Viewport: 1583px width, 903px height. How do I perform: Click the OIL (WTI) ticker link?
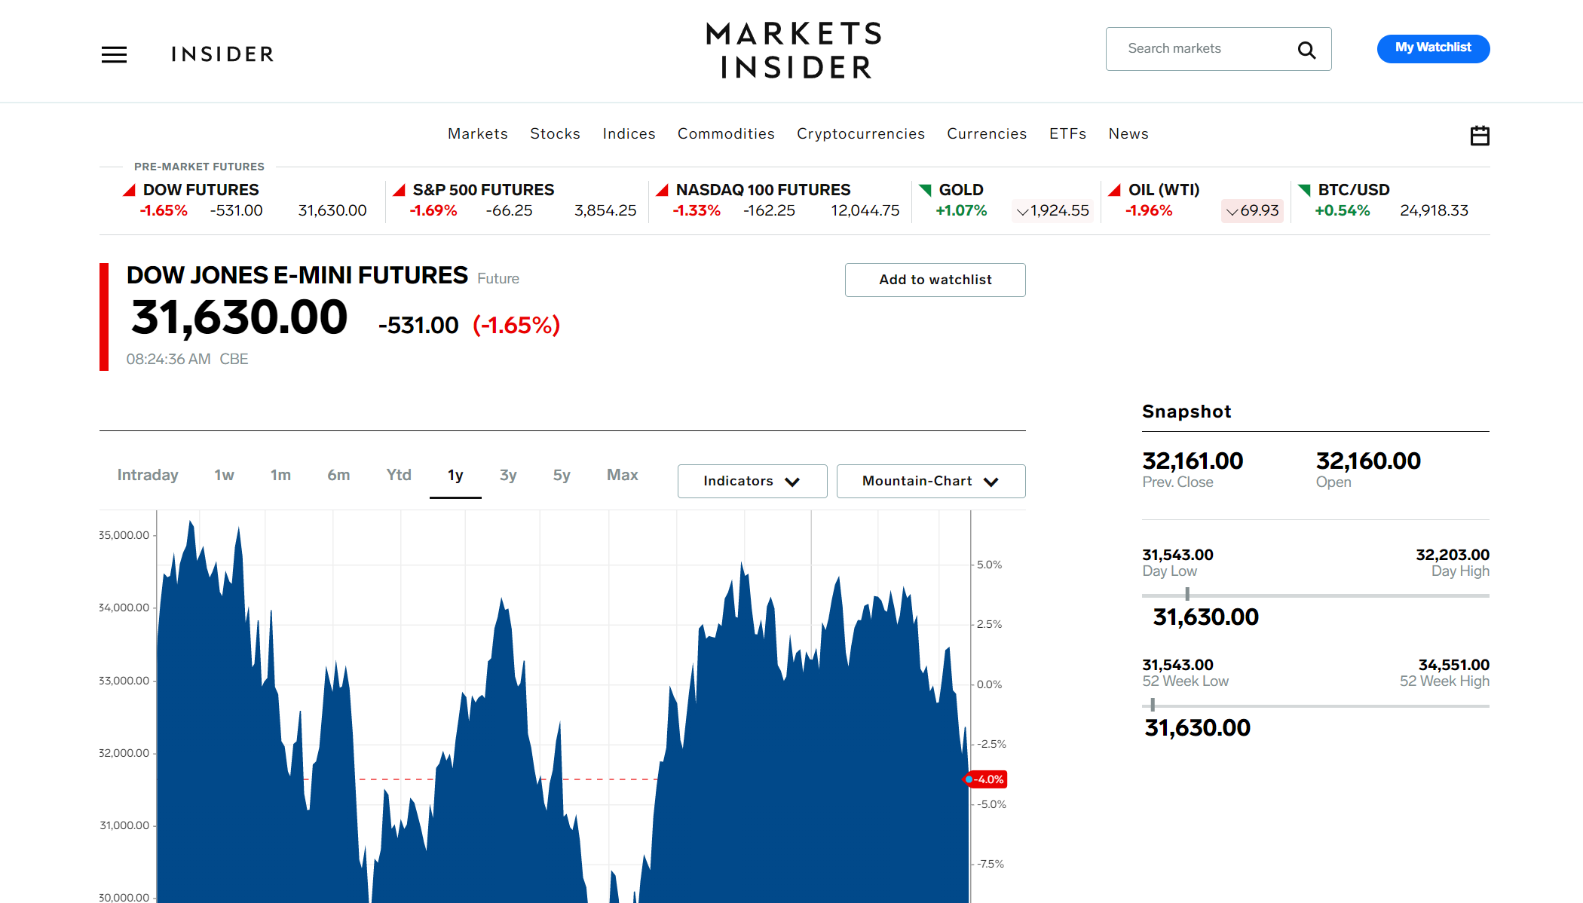[x=1164, y=190]
